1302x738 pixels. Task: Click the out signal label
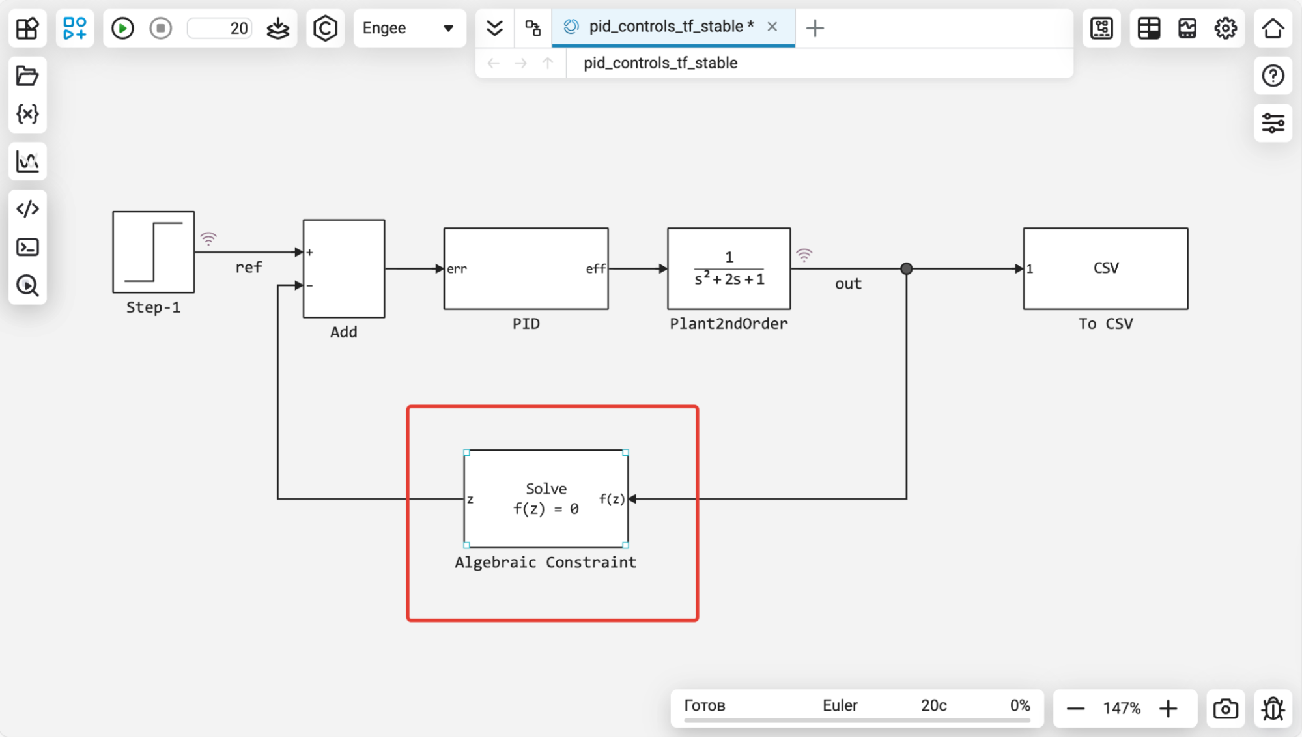click(848, 283)
